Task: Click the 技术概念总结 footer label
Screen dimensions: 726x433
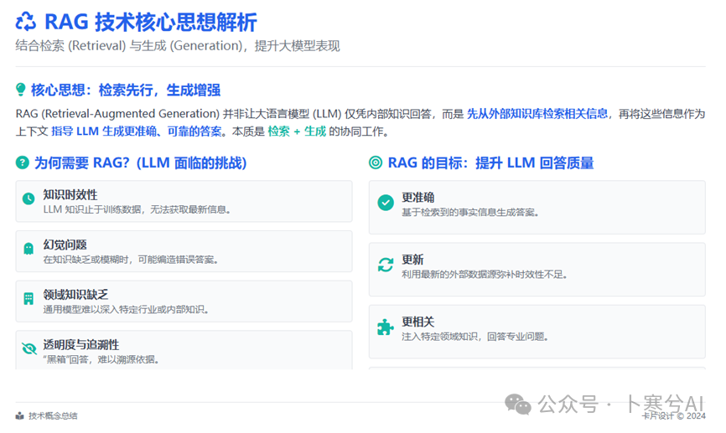Action: click(53, 416)
